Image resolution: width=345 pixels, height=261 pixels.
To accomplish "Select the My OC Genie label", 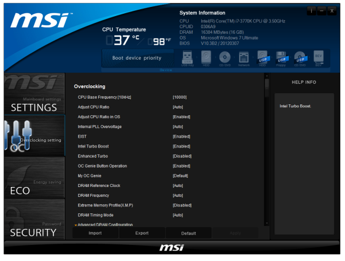I will click(x=90, y=176).
